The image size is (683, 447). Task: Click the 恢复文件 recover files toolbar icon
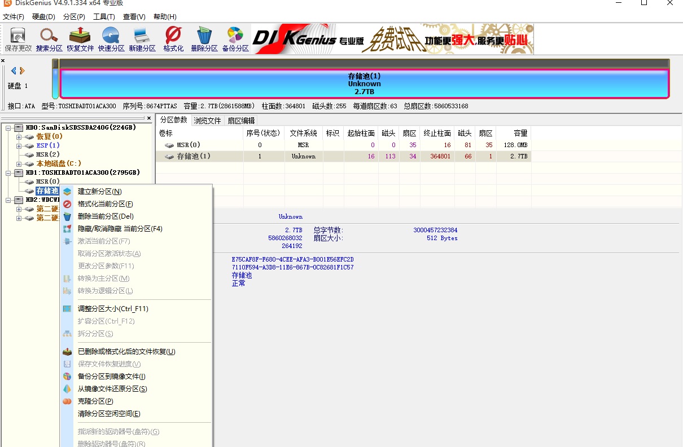[x=80, y=36]
